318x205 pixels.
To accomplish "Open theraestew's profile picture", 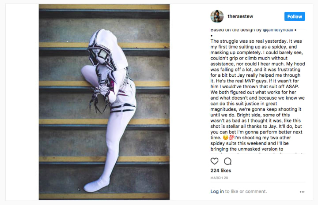I will click(x=217, y=16).
